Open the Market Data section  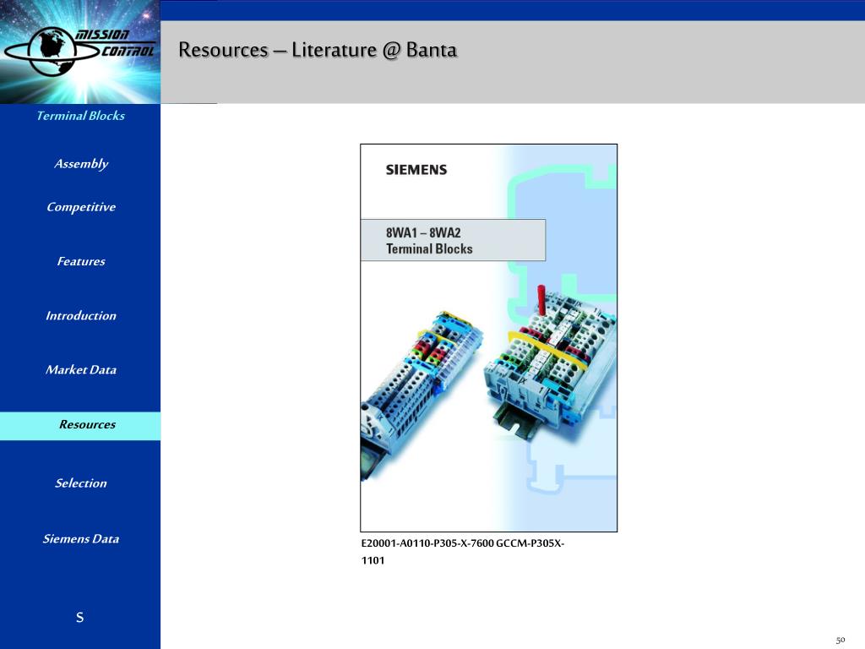(x=81, y=370)
